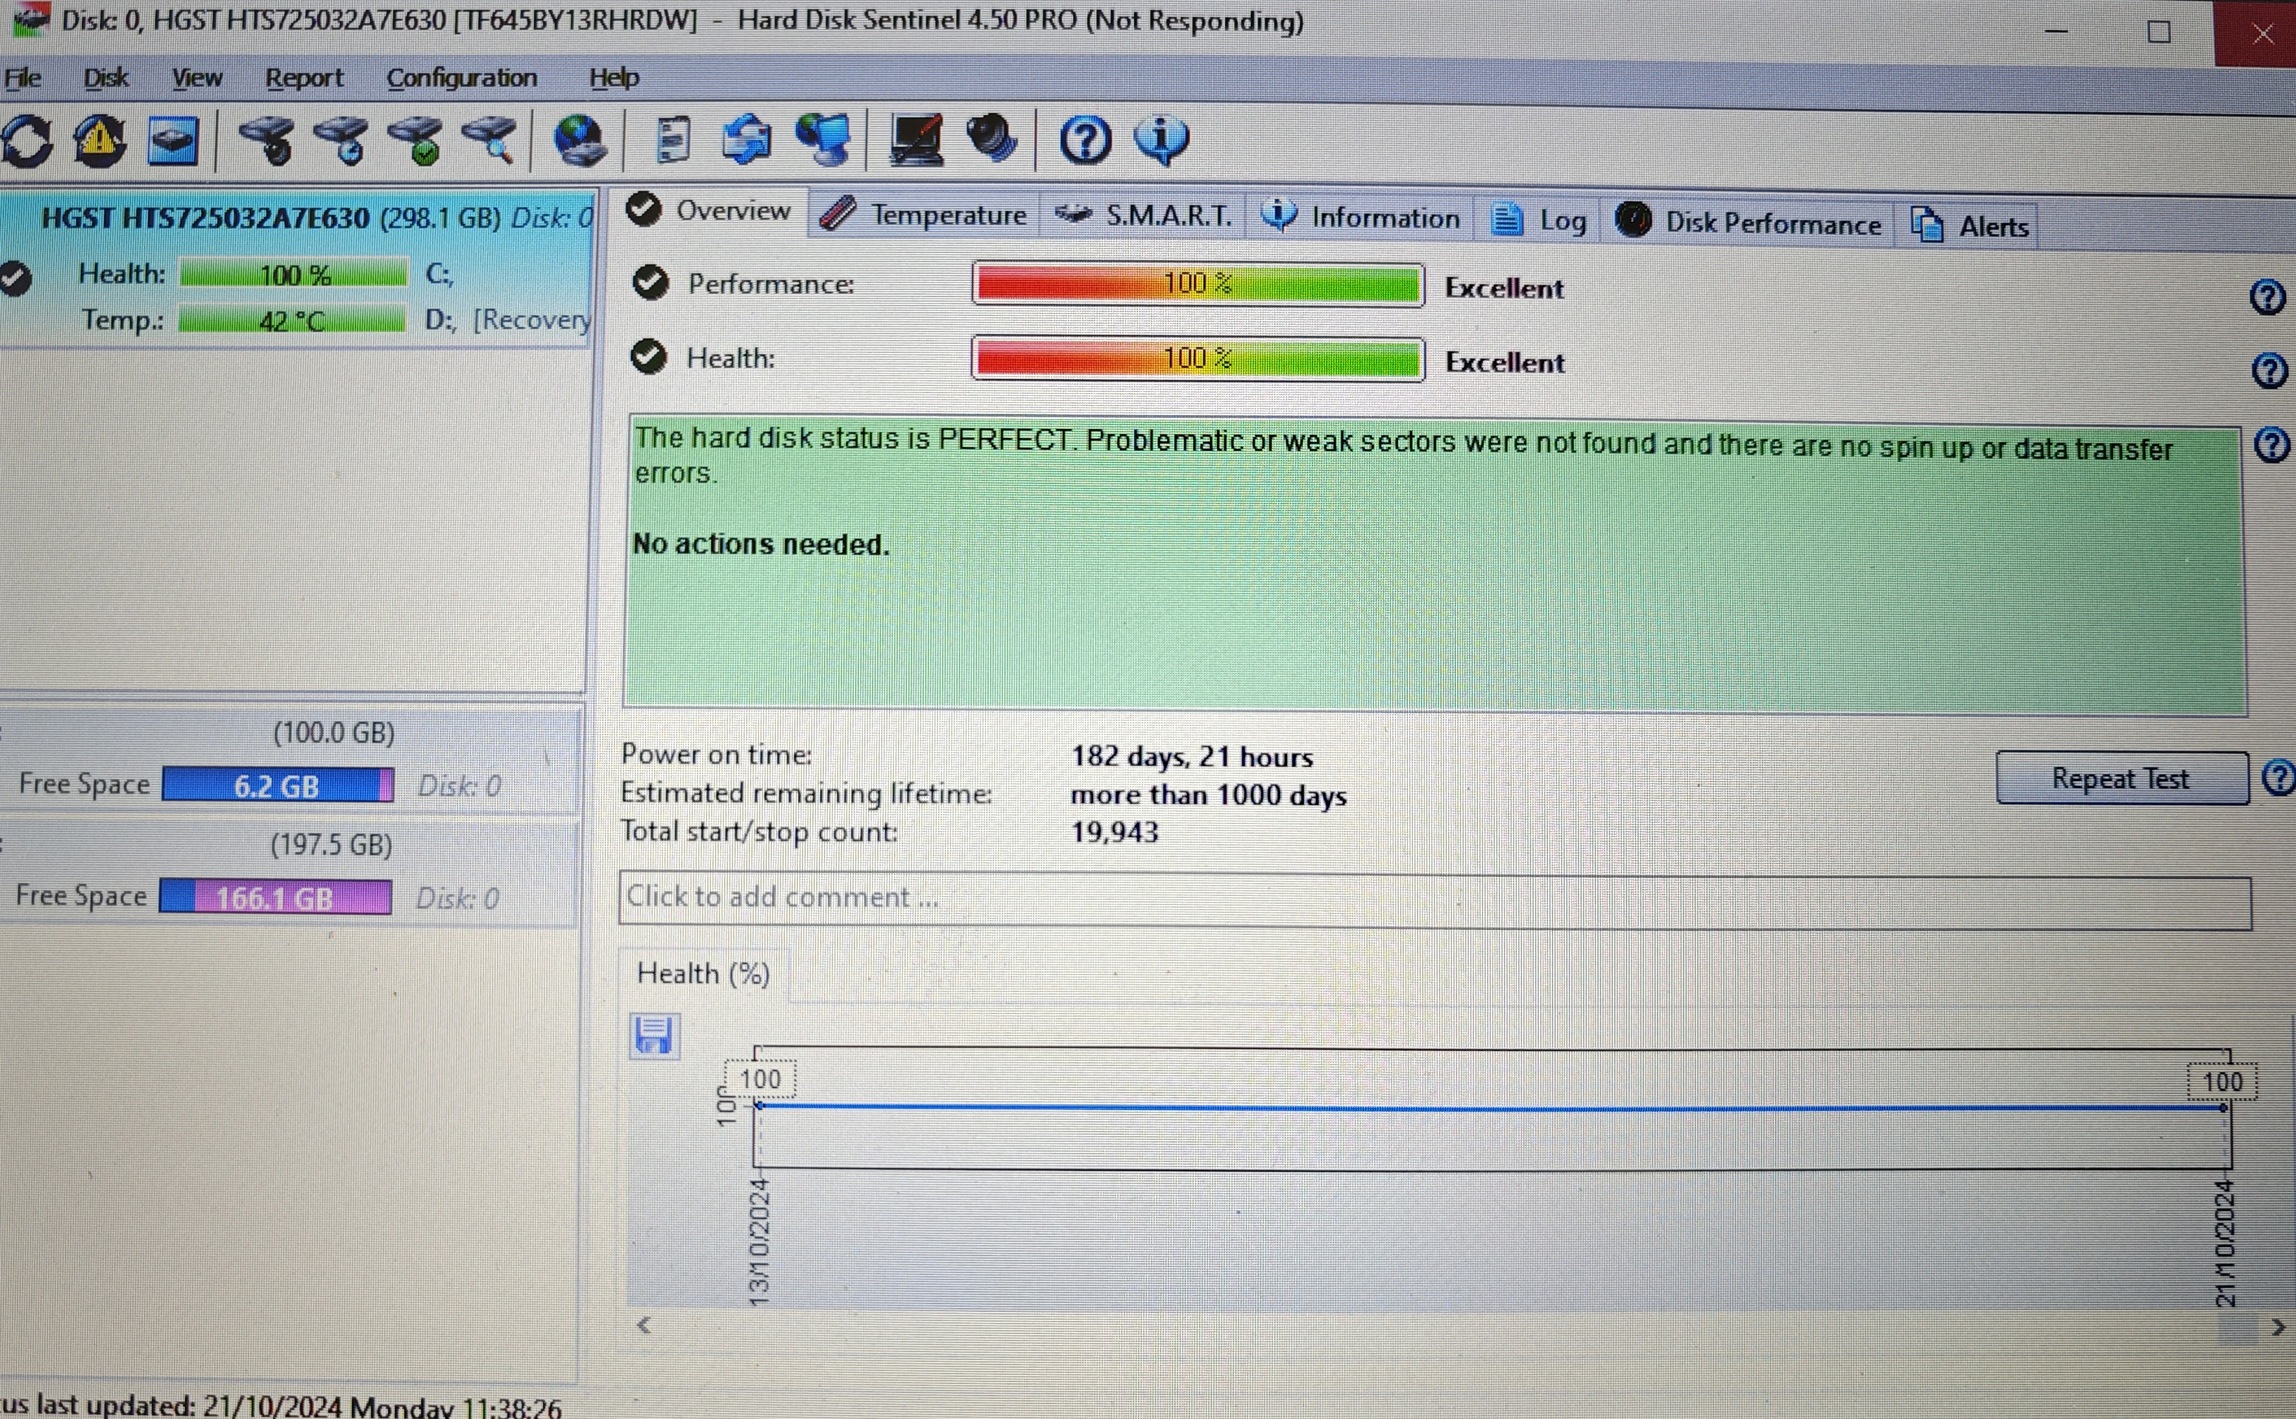The width and height of the screenshot is (2296, 1419).
Task: Click the yellow warning triangle refresh icon
Action: pos(99,141)
